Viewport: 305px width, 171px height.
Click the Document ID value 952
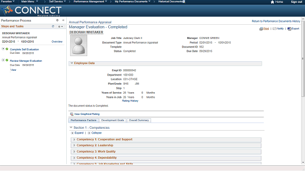tap(201, 47)
